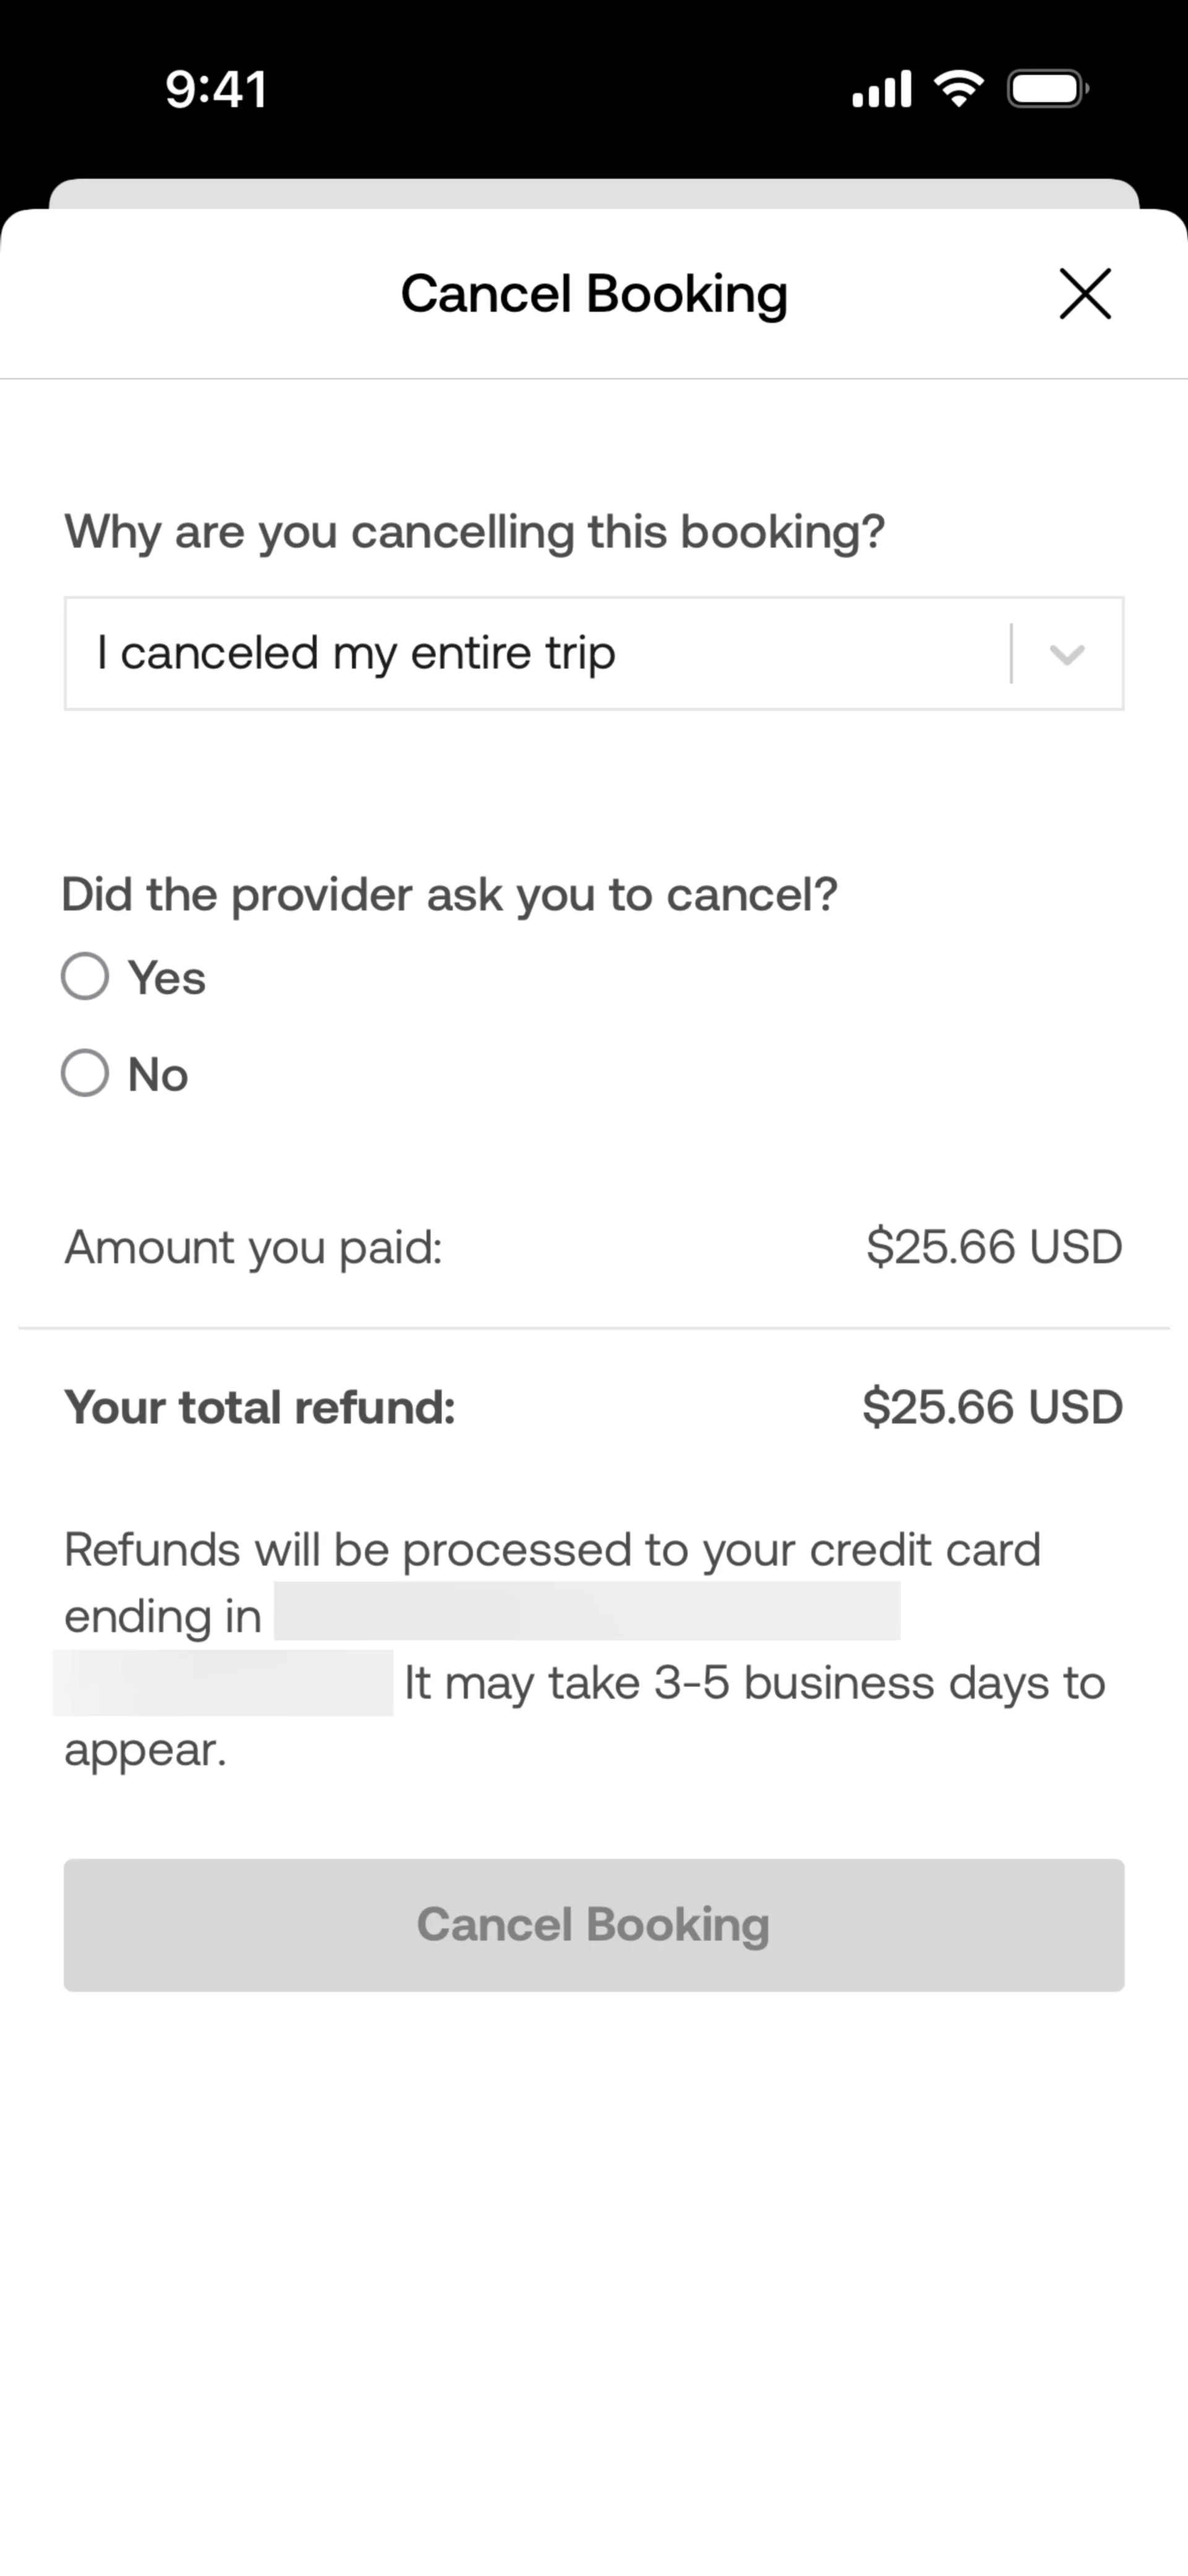The height and width of the screenshot is (2576, 1188).
Task: Tap the "Amount you paid:" label
Action: [x=254, y=1247]
